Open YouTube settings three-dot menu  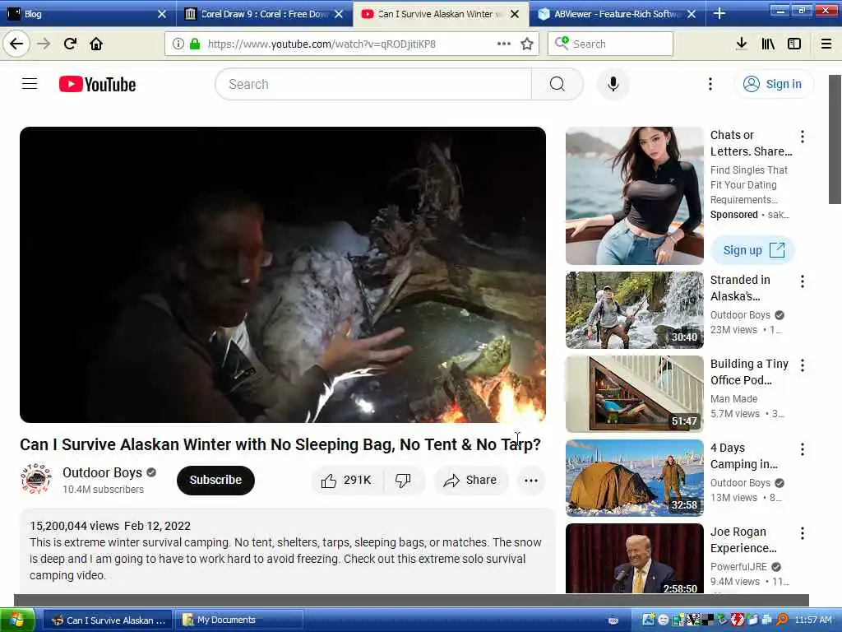[x=710, y=84]
